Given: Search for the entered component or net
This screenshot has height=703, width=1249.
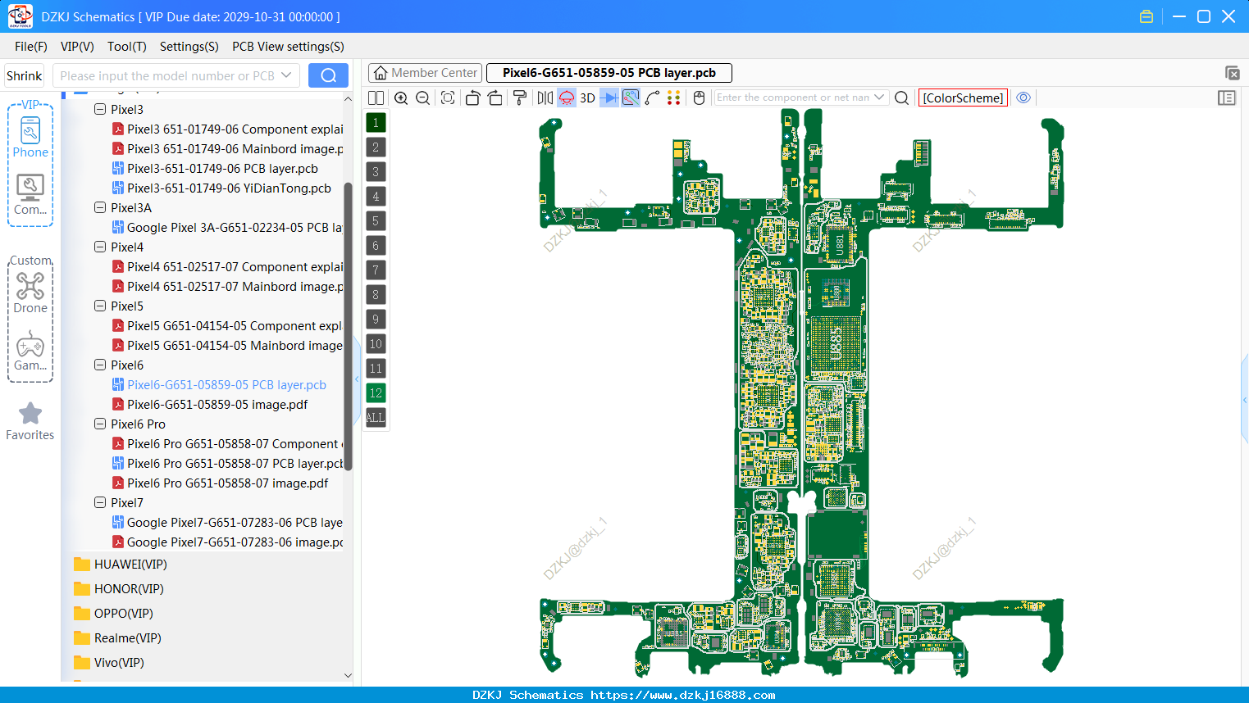Looking at the screenshot, I should tap(901, 98).
